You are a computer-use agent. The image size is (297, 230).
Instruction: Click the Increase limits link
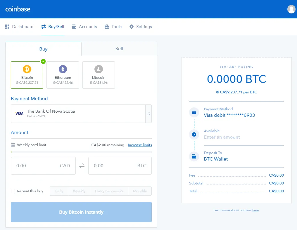140,145
